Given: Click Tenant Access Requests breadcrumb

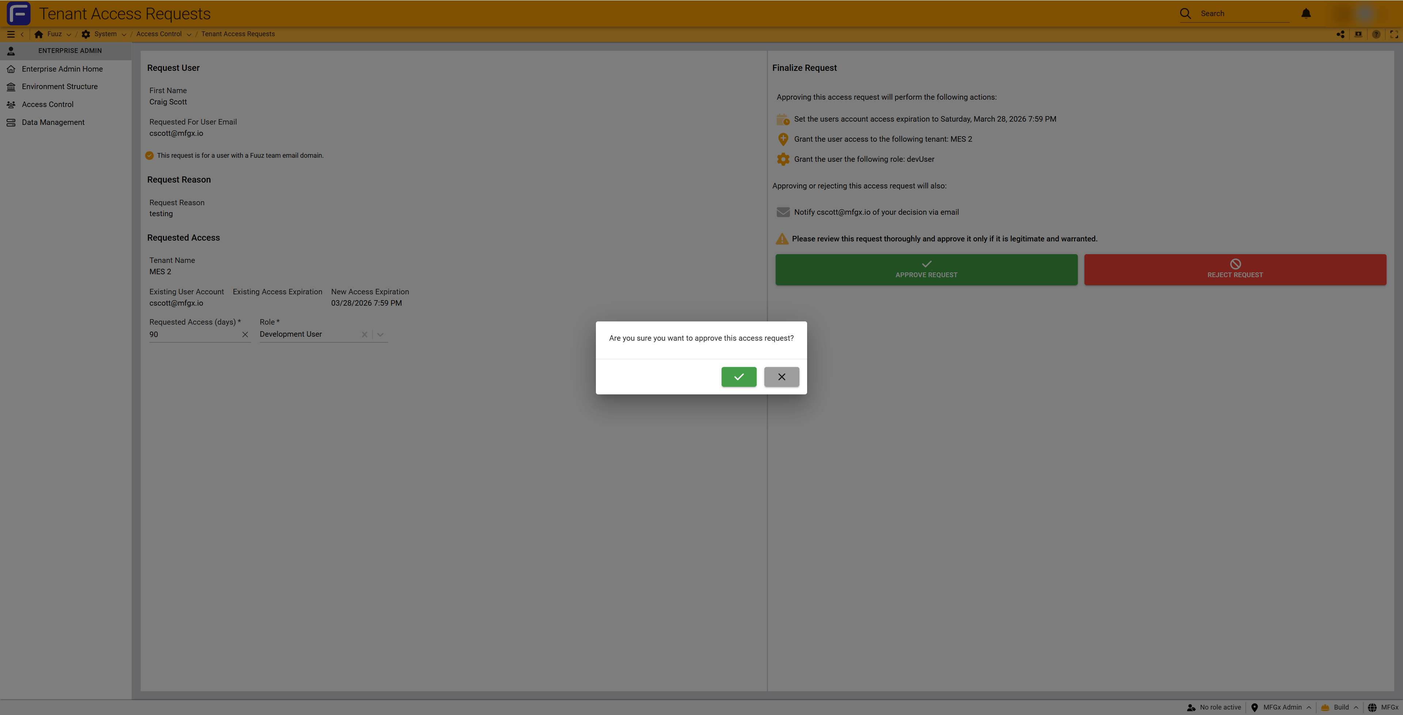Looking at the screenshot, I should pyautogui.click(x=238, y=34).
